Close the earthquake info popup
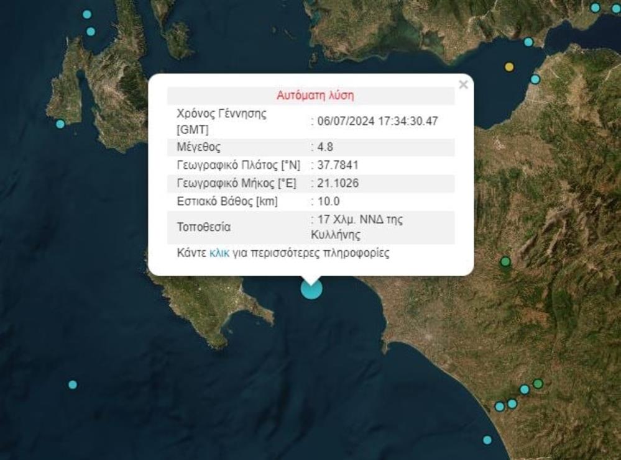The height and width of the screenshot is (460, 621). (x=462, y=85)
